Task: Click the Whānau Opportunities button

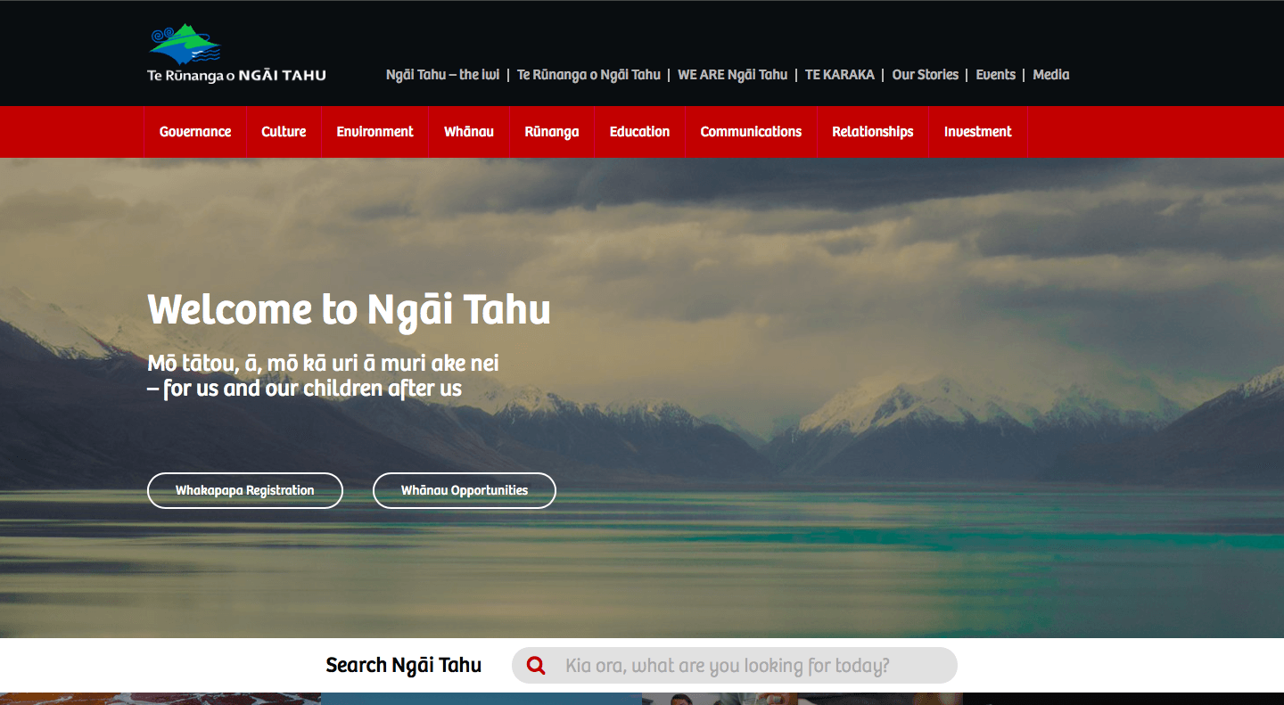Action: point(465,490)
